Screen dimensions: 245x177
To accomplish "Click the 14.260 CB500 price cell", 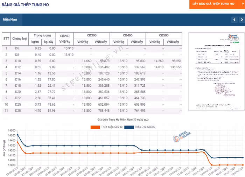I will click(159, 61).
